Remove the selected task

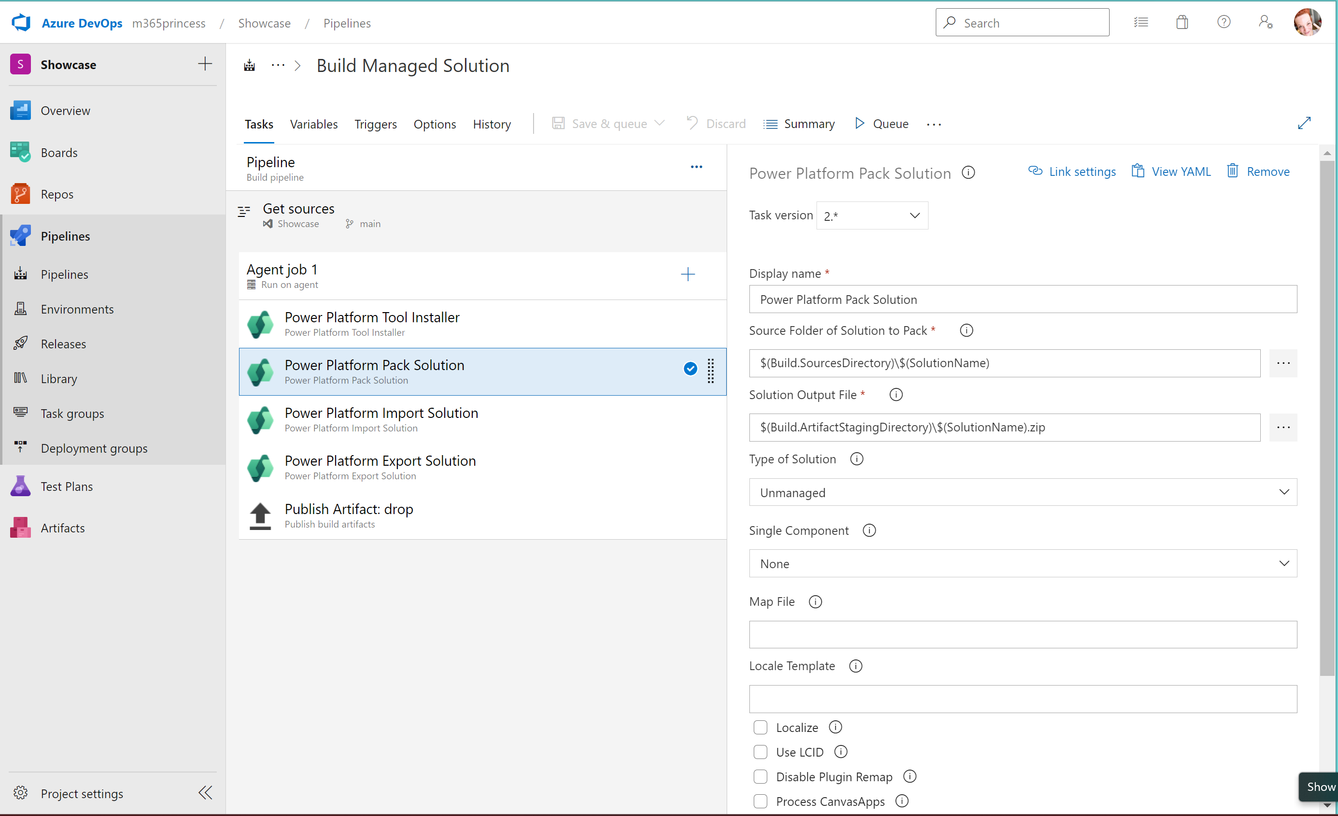(x=1258, y=171)
